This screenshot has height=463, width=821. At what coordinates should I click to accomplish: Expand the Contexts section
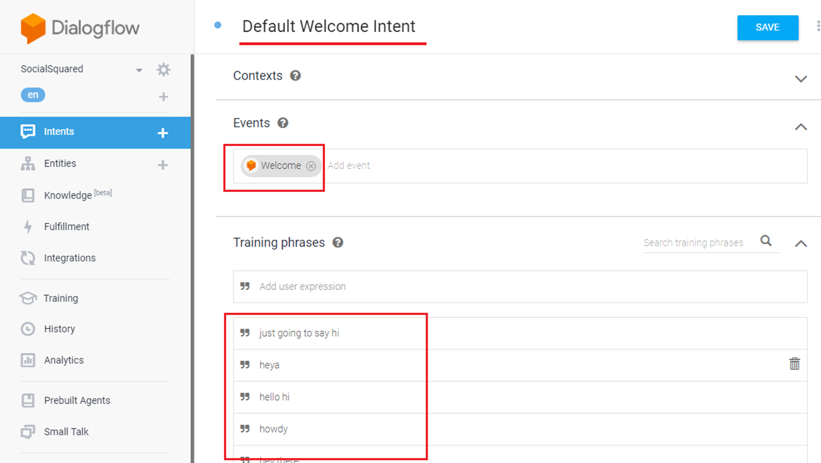coord(800,79)
